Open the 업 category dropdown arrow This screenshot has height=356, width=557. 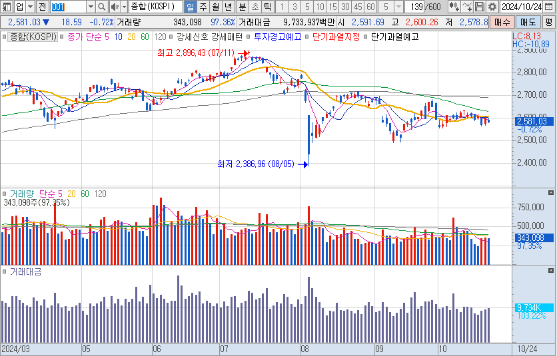pyautogui.click(x=31, y=7)
